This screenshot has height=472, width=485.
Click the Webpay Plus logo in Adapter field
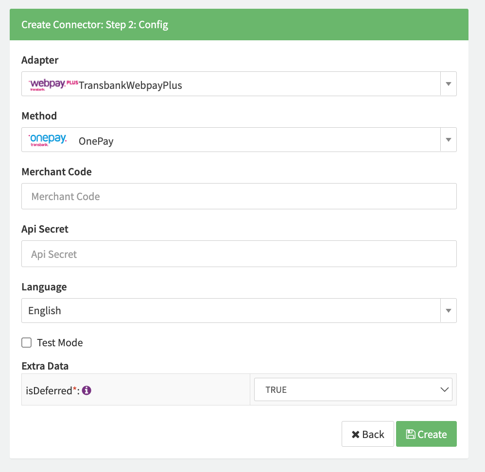(x=53, y=85)
